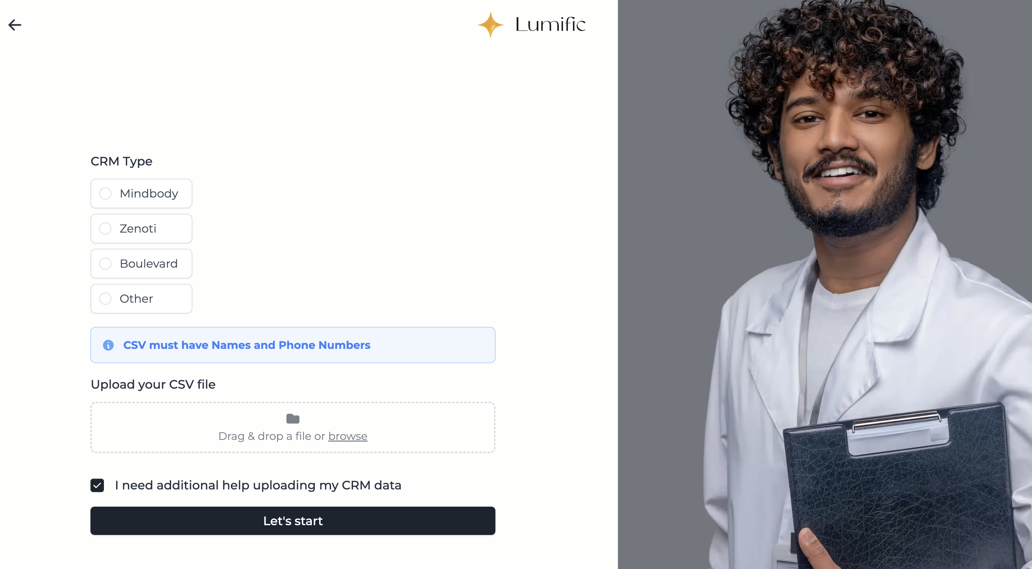This screenshot has width=1032, height=569.
Task: Click the back arrow icon
Action: tap(15, 25)
